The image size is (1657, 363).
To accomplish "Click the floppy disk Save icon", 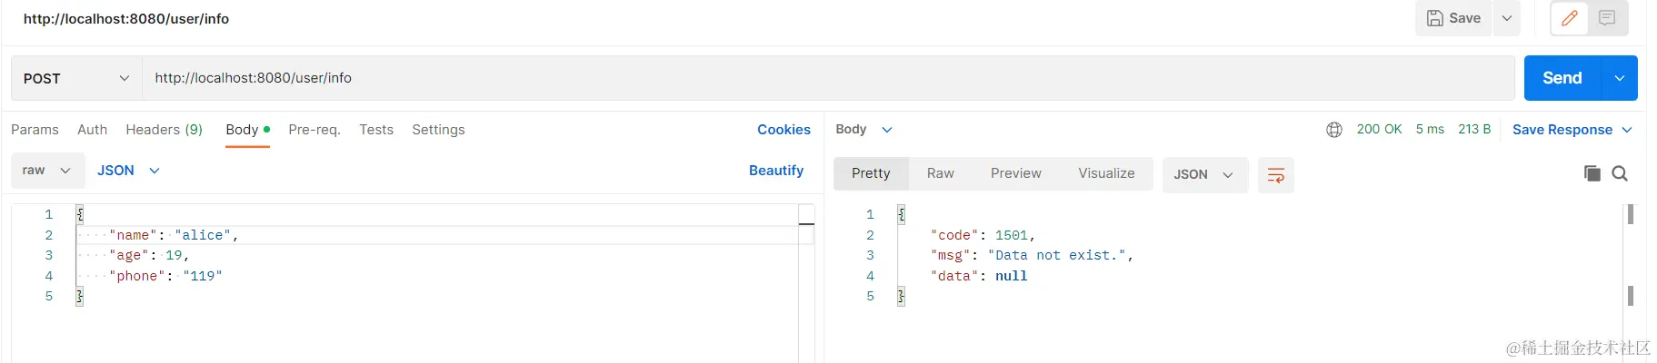I will [1453, 18].
